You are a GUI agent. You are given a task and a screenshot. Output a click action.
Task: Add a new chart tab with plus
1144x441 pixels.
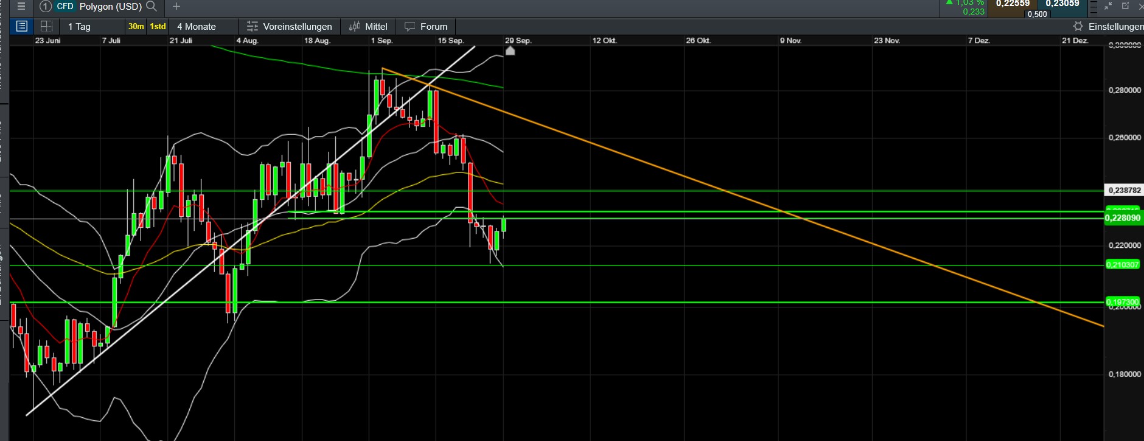click(x=176, y=6)
